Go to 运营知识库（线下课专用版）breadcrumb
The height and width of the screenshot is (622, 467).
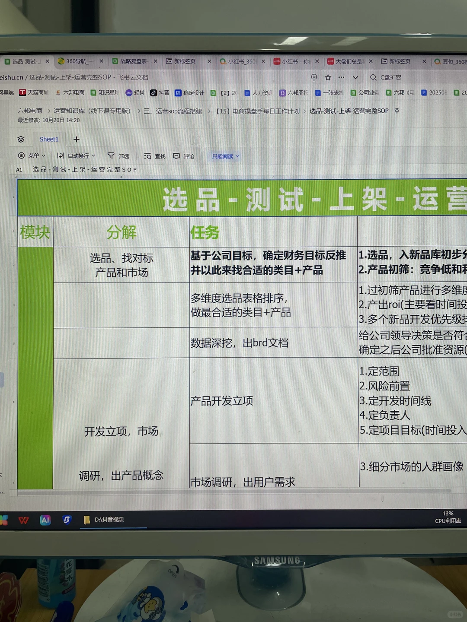pos(92,111)
